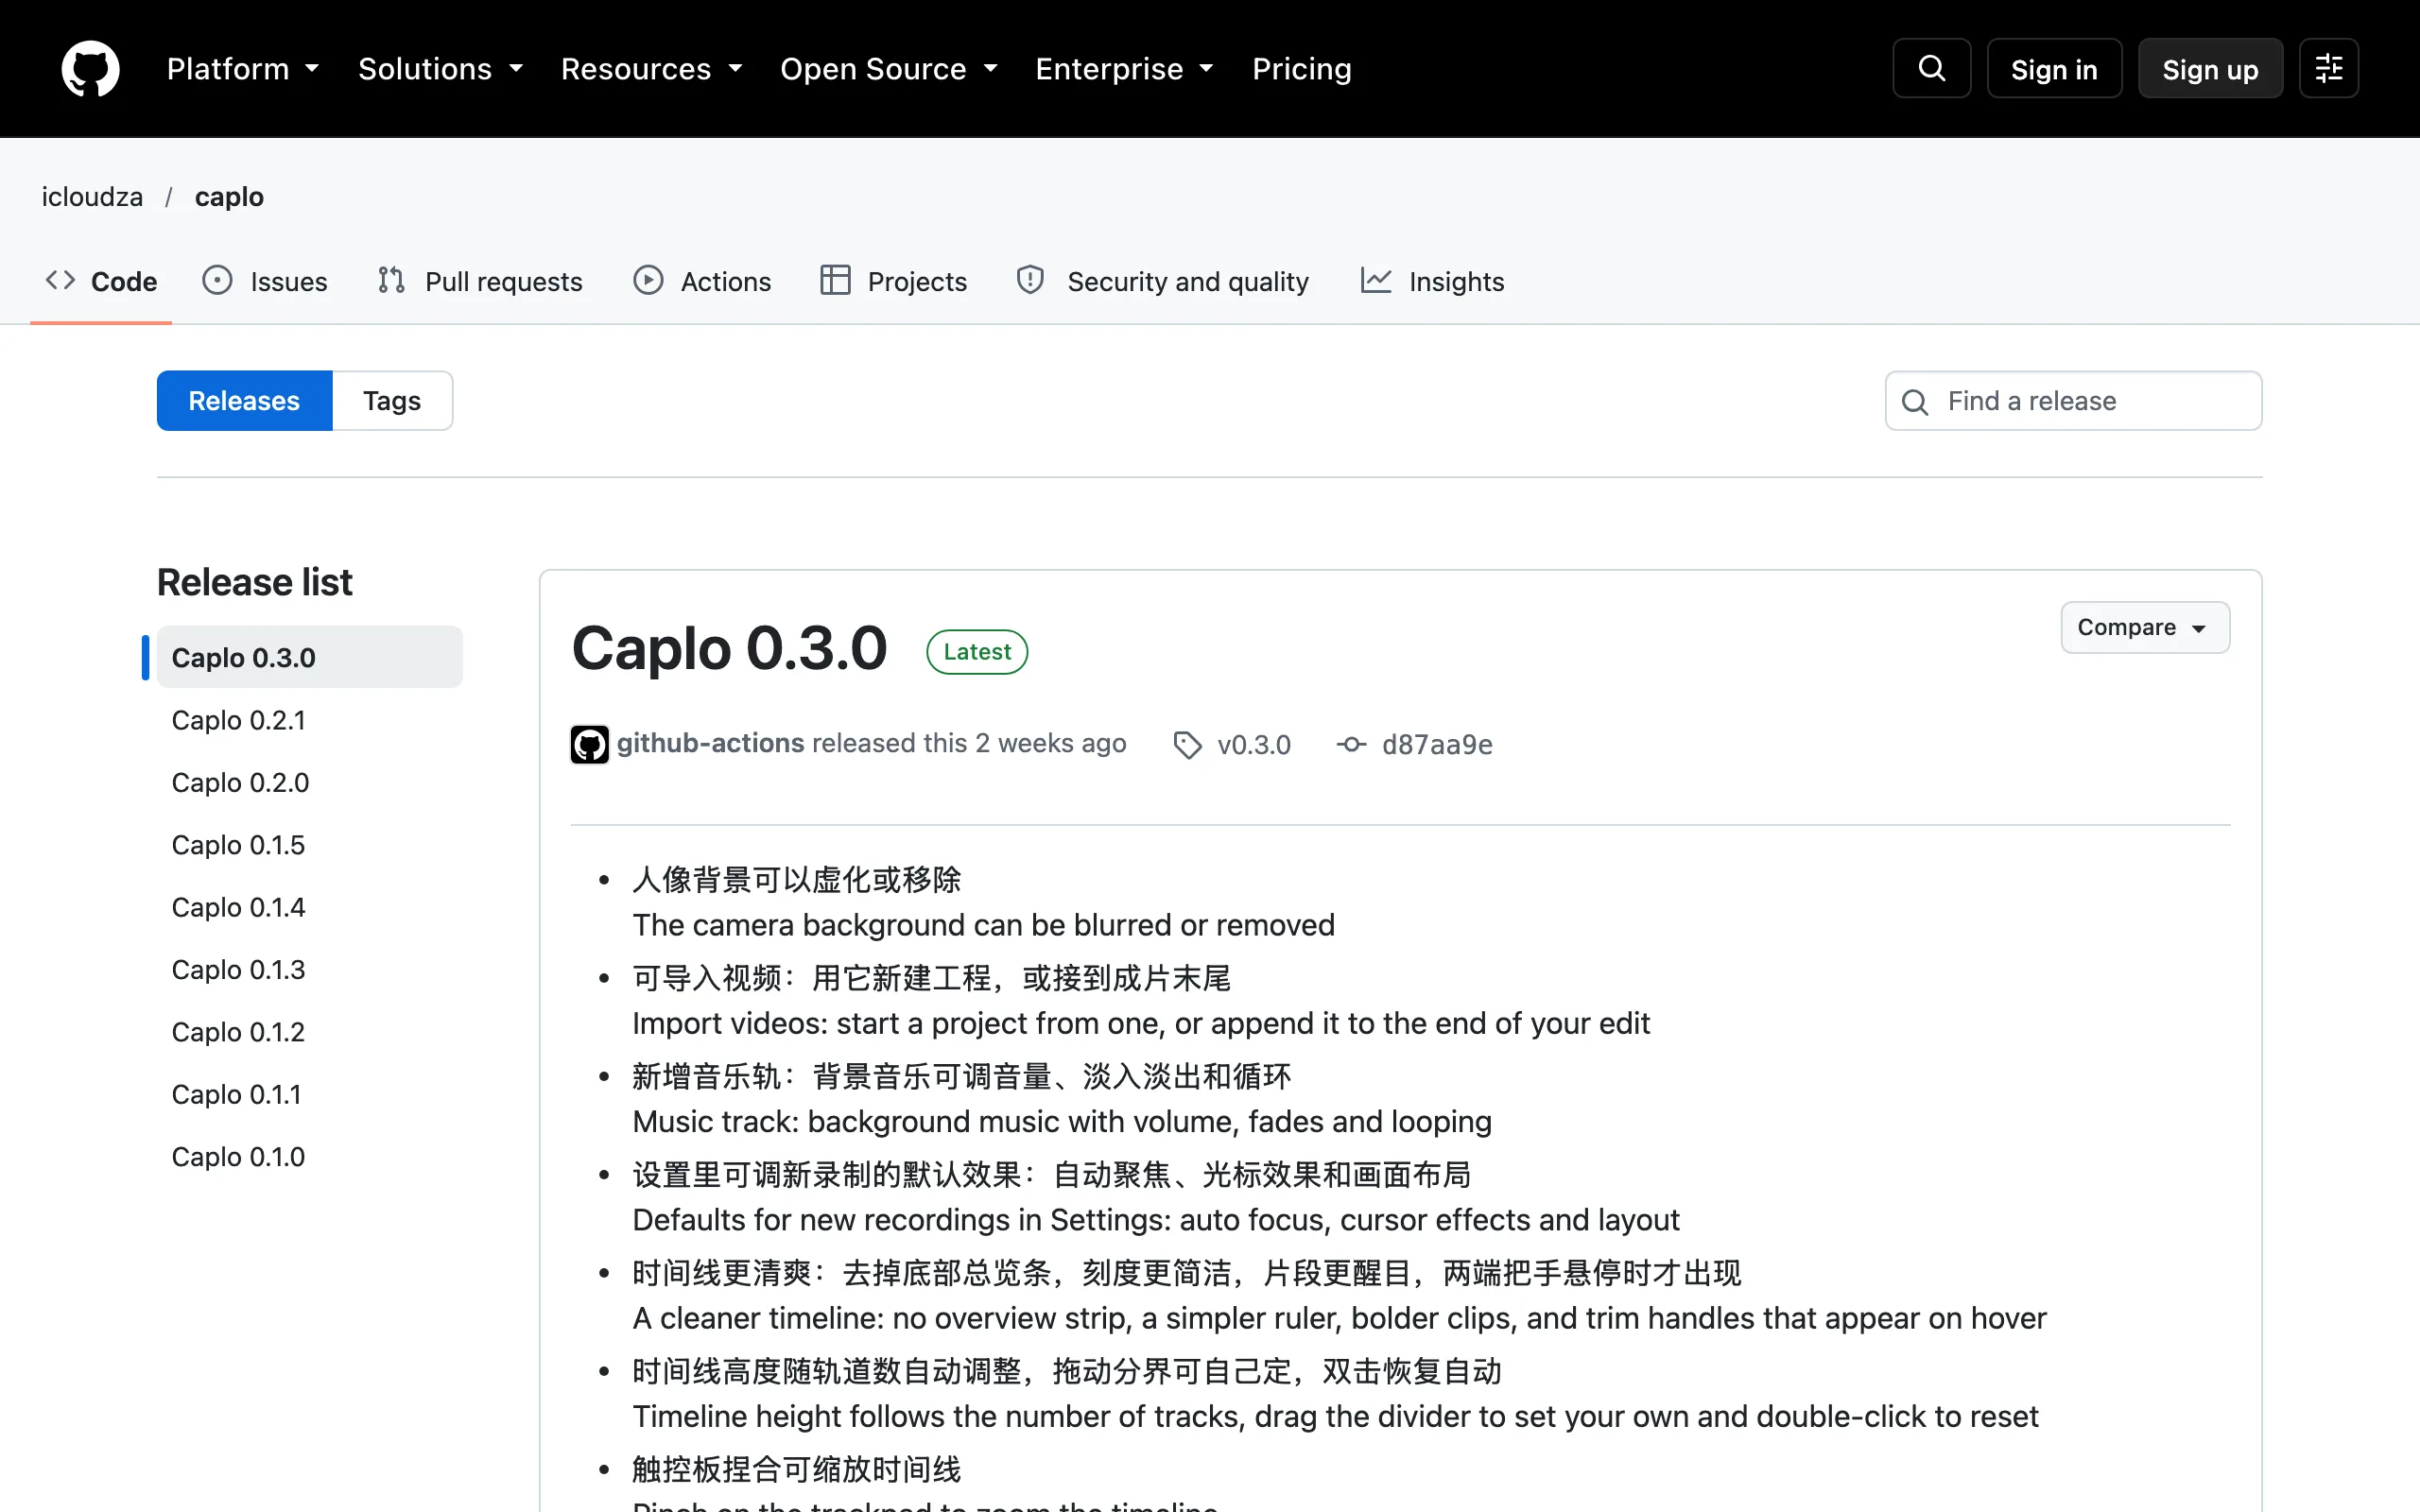Open the Issues tab
Screen dimensions: 2420x1512
click(265, 281)
